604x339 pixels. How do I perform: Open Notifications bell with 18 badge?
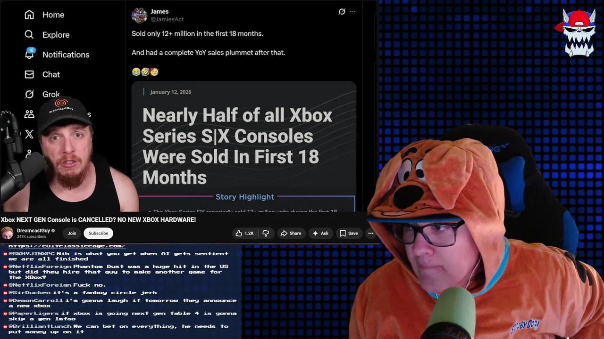[29, 54]
